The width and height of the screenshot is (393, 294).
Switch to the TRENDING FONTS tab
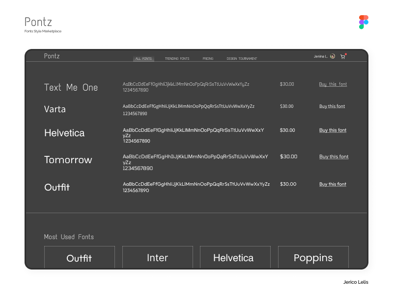coord(177,58)
